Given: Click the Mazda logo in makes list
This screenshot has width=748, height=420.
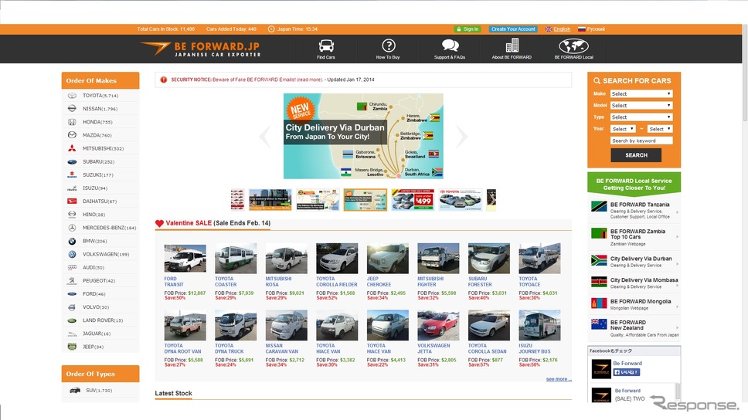Looking at the screenshot, I should [72, 135].
